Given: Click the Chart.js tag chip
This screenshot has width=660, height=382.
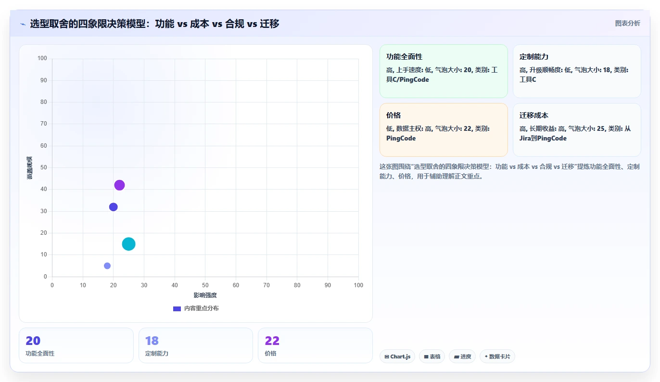Looking at the screenshot, I should (x=397, y=357).
